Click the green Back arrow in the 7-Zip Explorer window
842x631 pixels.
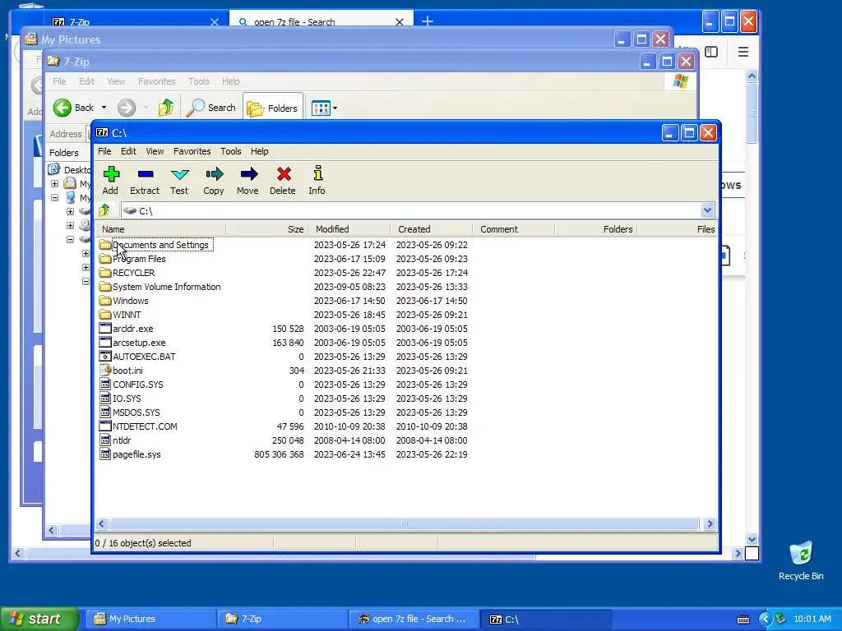click(62, 108)
